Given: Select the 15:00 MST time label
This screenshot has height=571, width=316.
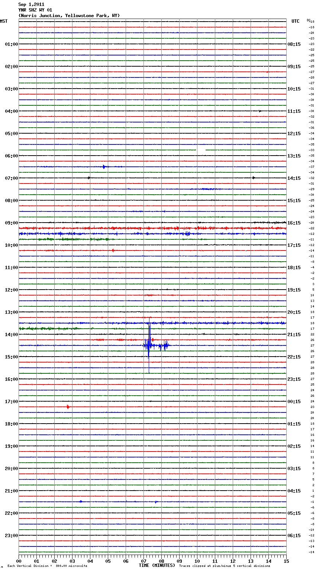Looking at the screenshot, I should 11,357.
